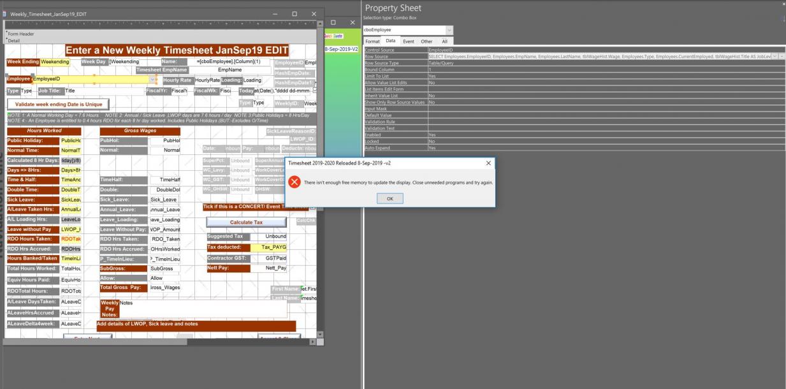
Task: Click the Inherit Value List value
Action: (x=606, y=95)
